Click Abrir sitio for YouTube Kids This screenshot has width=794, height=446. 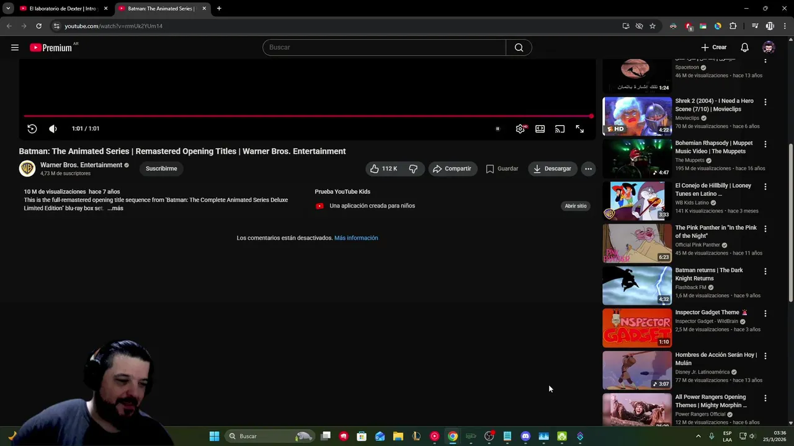tap(576, 206)
